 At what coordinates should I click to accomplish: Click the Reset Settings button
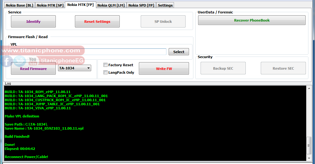coord(97,22)
